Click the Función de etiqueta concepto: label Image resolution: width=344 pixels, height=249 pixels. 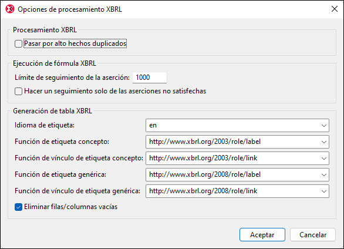(x=62, y=142)
